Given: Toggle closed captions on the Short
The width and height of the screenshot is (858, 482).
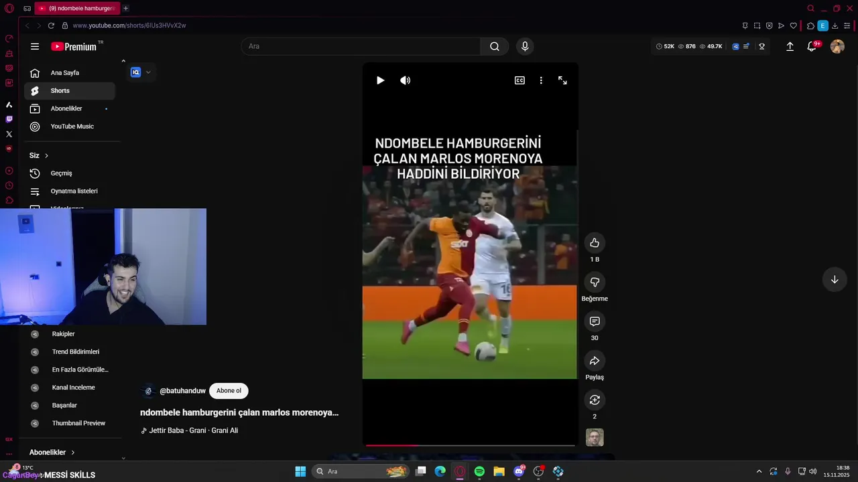Looking at the screenshot, I should tap(519, 80).
